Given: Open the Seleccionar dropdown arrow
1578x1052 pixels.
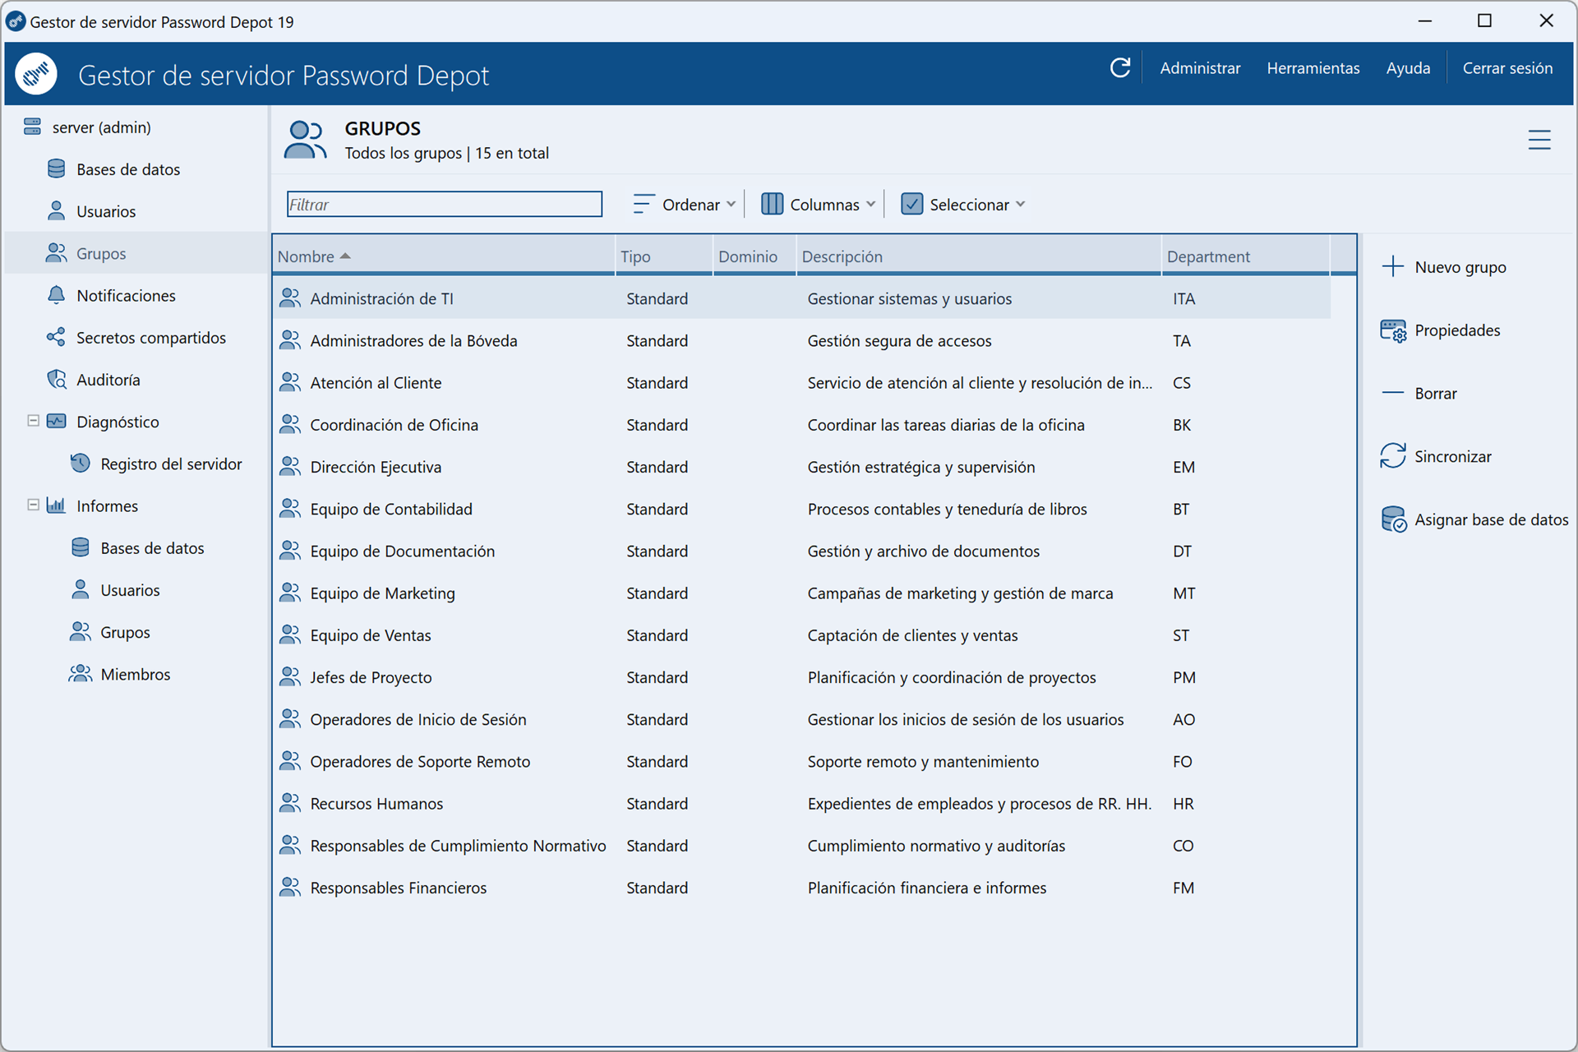Looking at the screenshot, I should point(1020,204).
